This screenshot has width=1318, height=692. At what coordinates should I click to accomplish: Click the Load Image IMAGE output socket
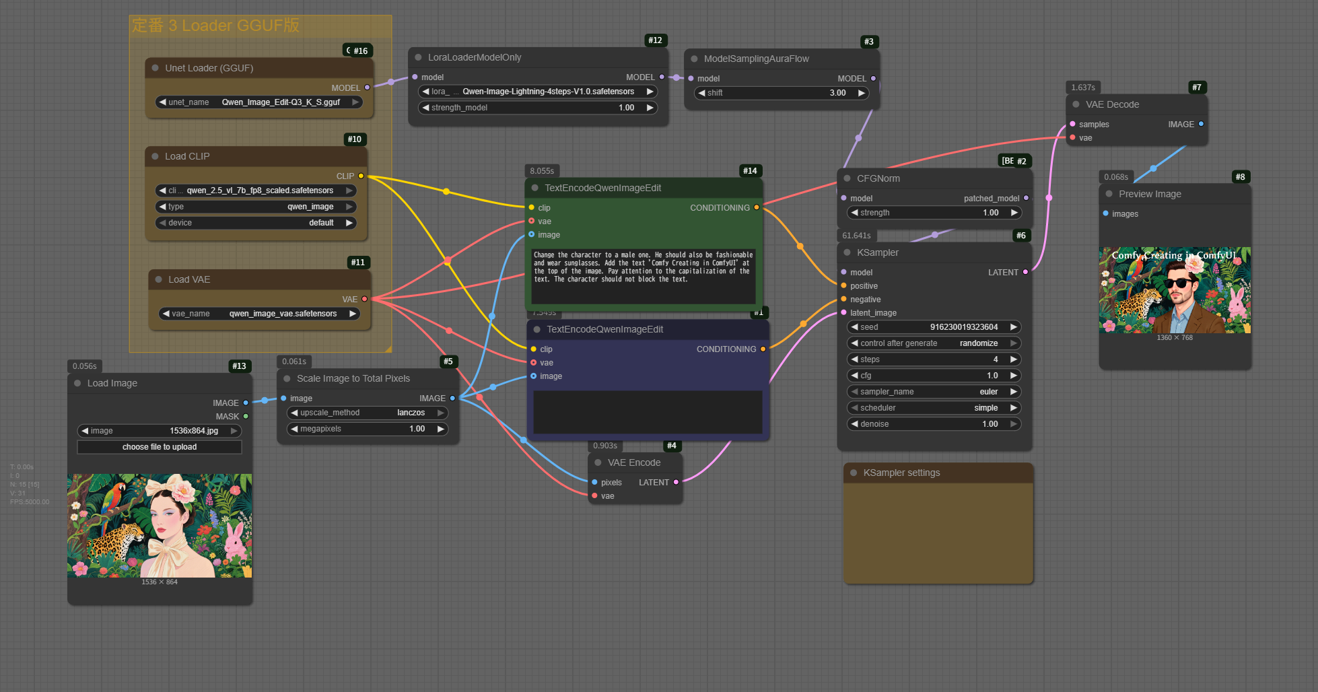[x=246, y=403]
